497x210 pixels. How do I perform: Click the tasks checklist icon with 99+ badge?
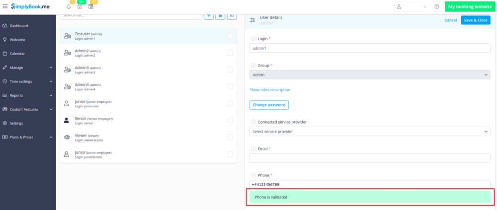pos(80,7)
